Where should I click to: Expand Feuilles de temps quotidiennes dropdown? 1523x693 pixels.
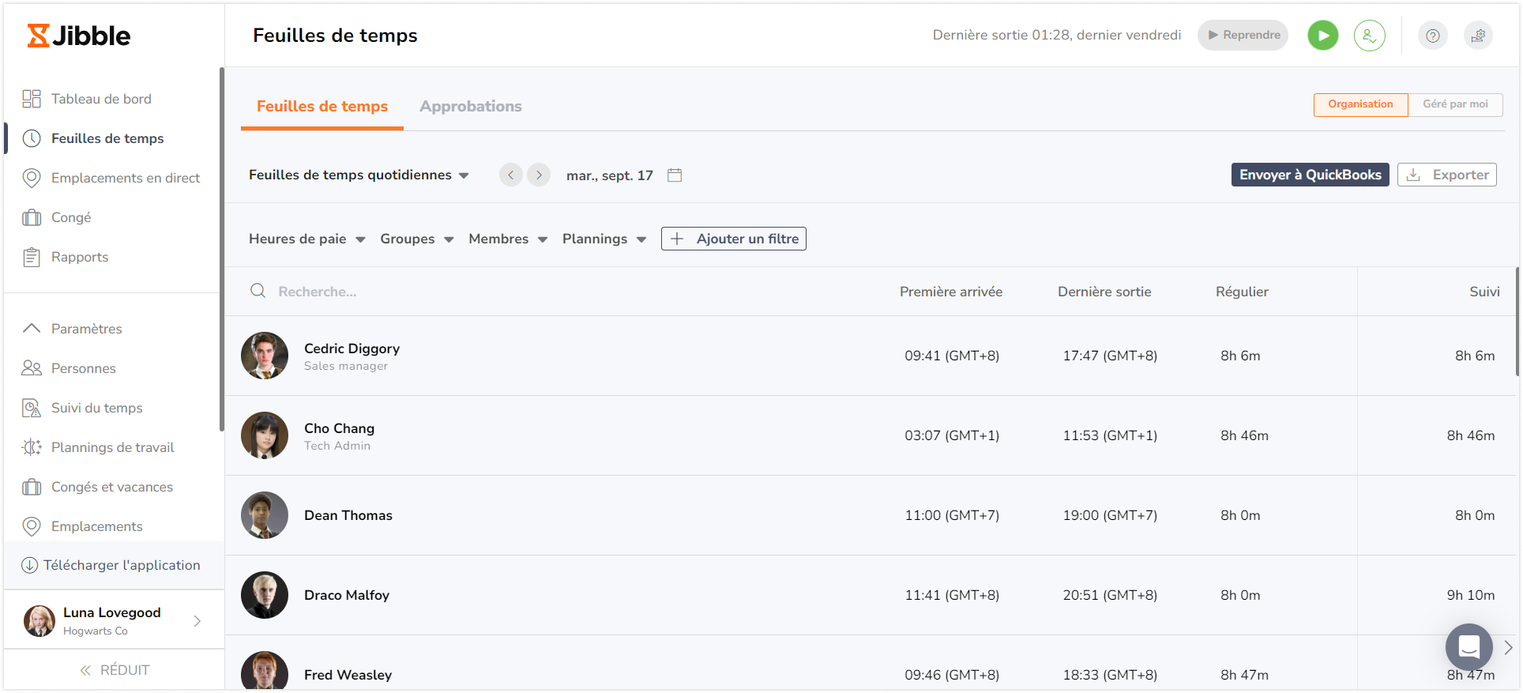(359, 175)
